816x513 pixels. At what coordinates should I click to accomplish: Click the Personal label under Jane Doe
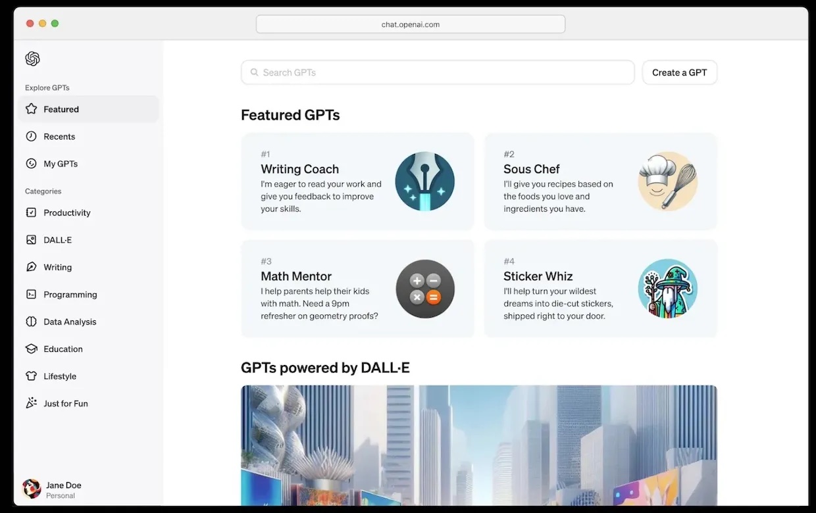pos(61,496)
